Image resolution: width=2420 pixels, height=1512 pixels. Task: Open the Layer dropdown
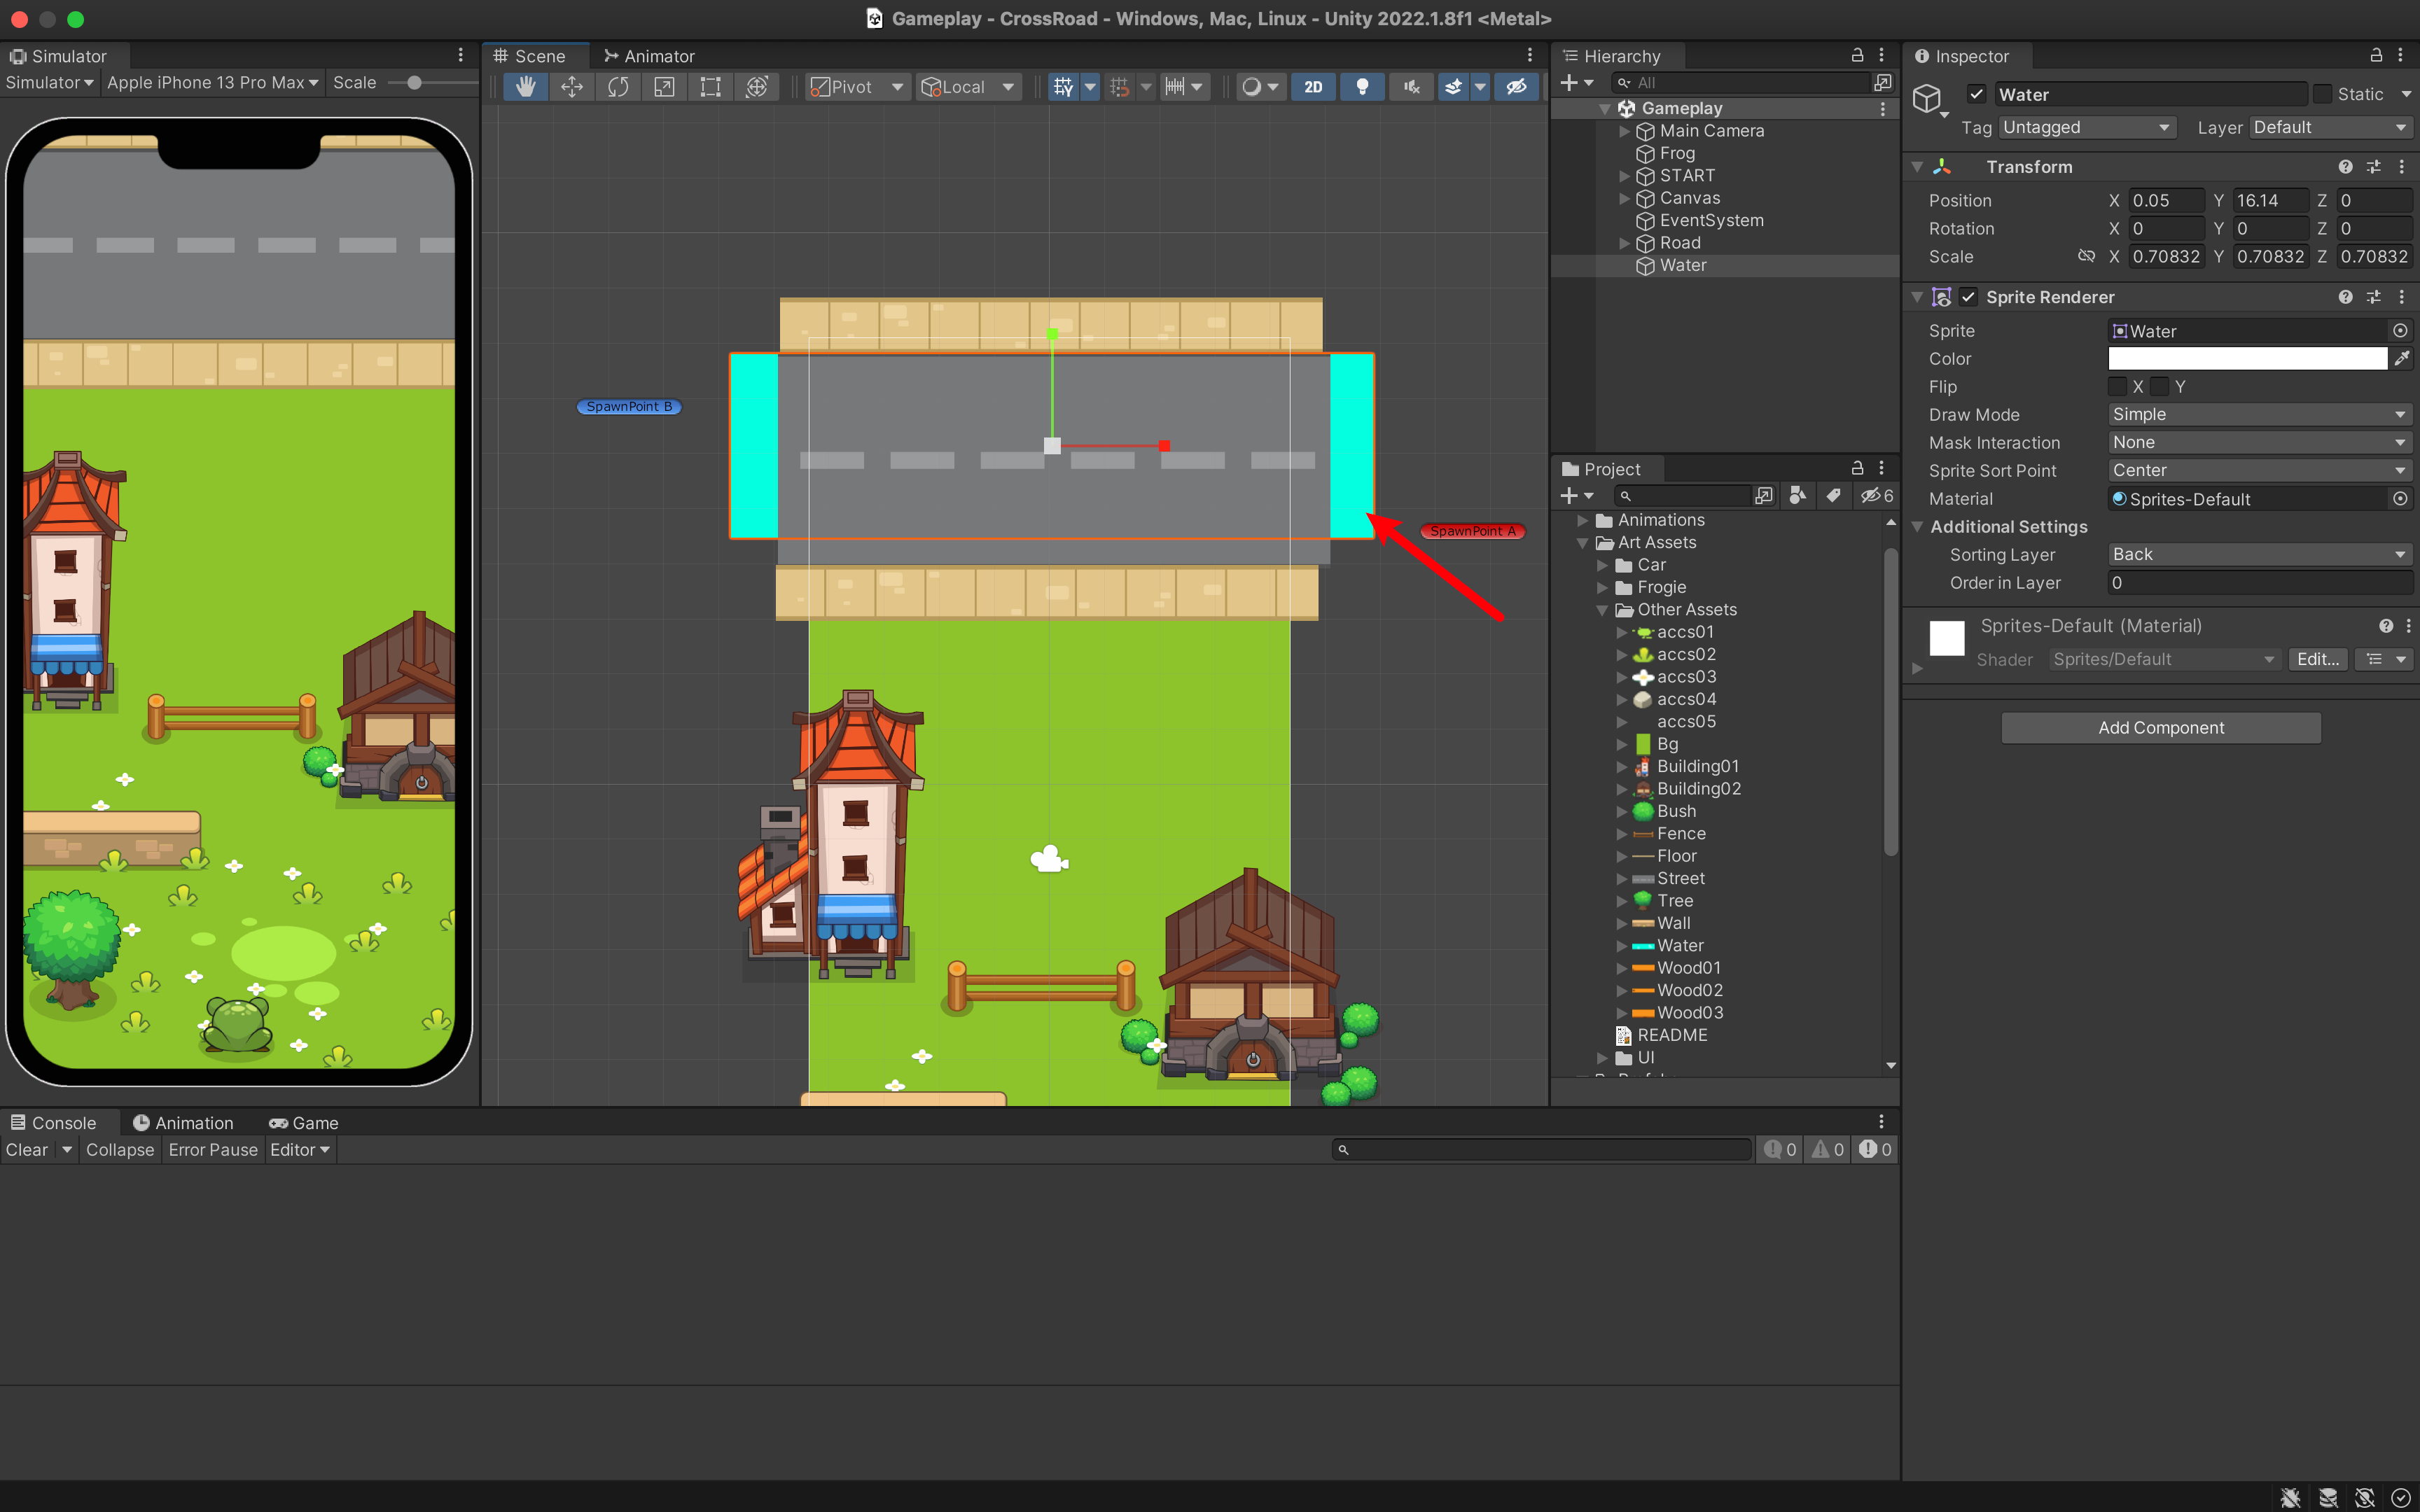coord(2330,127)
